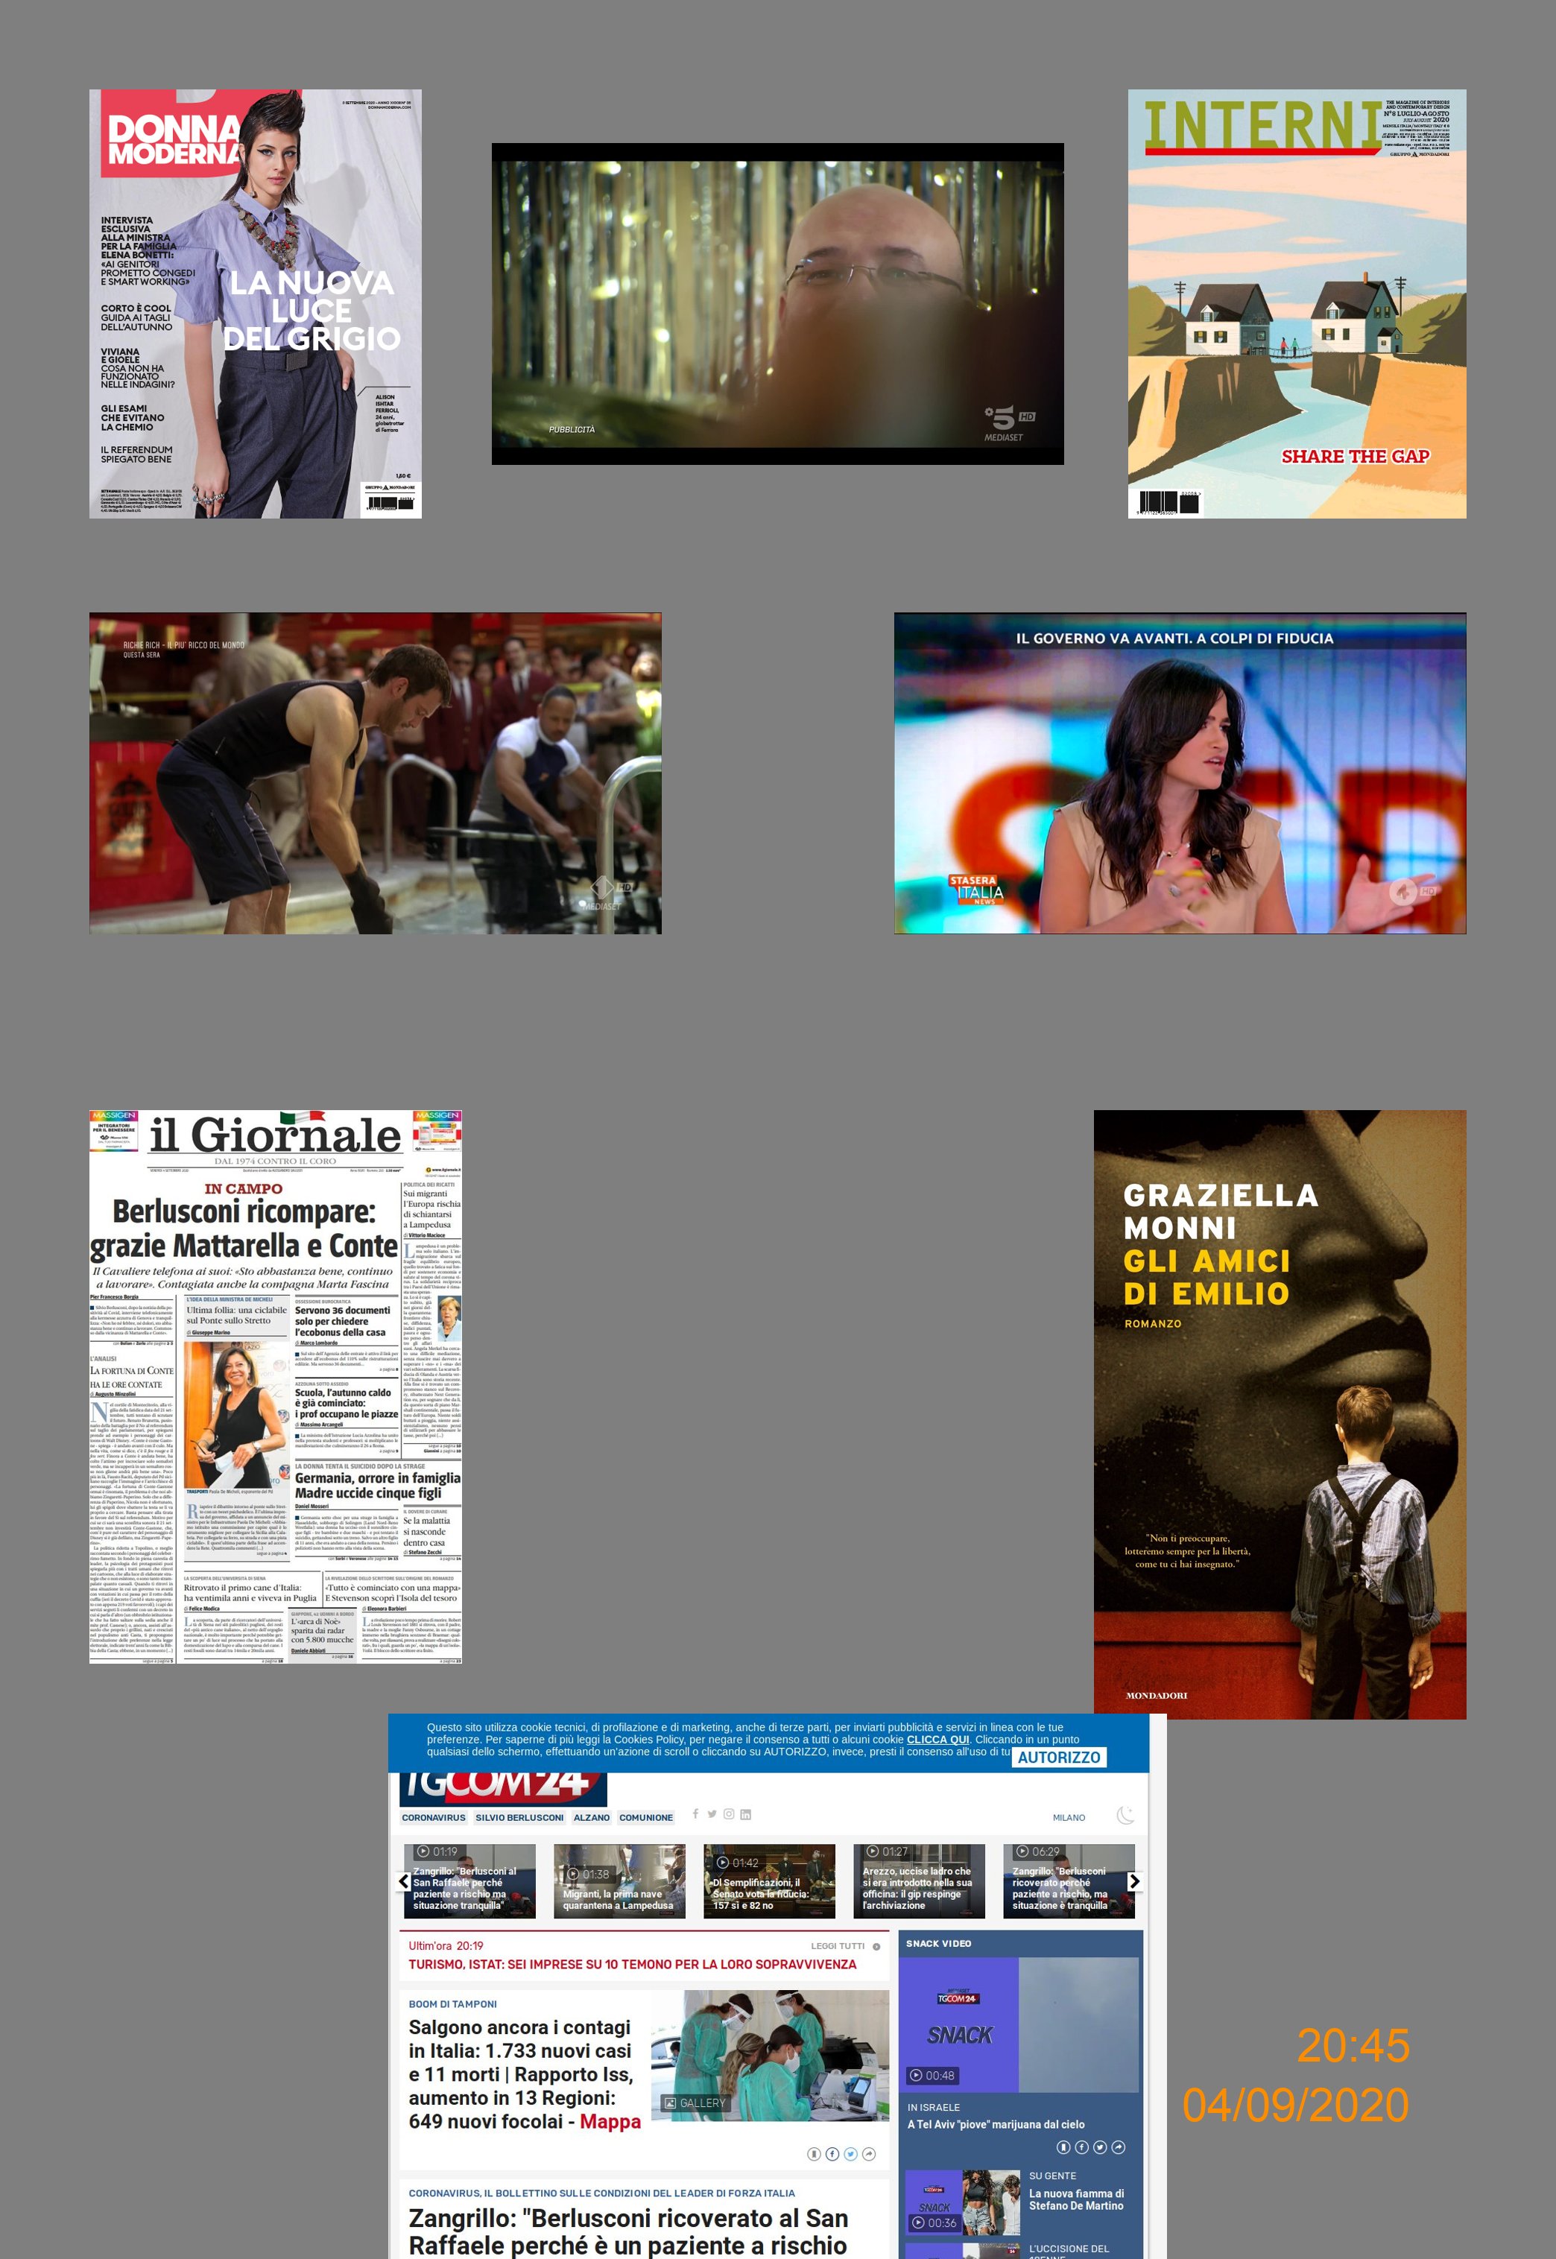Open TGCOM24 Twitter icon in header
This screenshot has width=1556, height=2259.
pos(712,1813)
